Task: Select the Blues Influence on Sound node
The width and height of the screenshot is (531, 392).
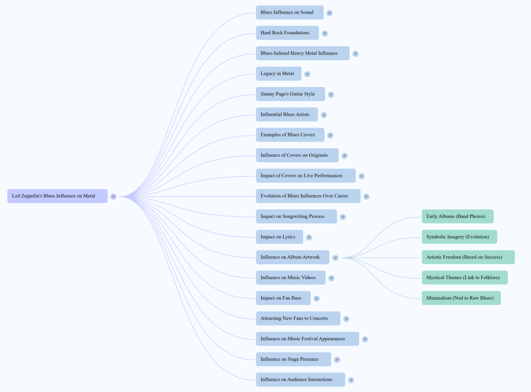Action: click(289, 12)
